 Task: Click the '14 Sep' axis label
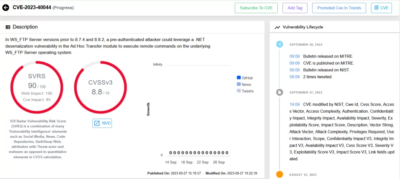click(x=171, y=162)
